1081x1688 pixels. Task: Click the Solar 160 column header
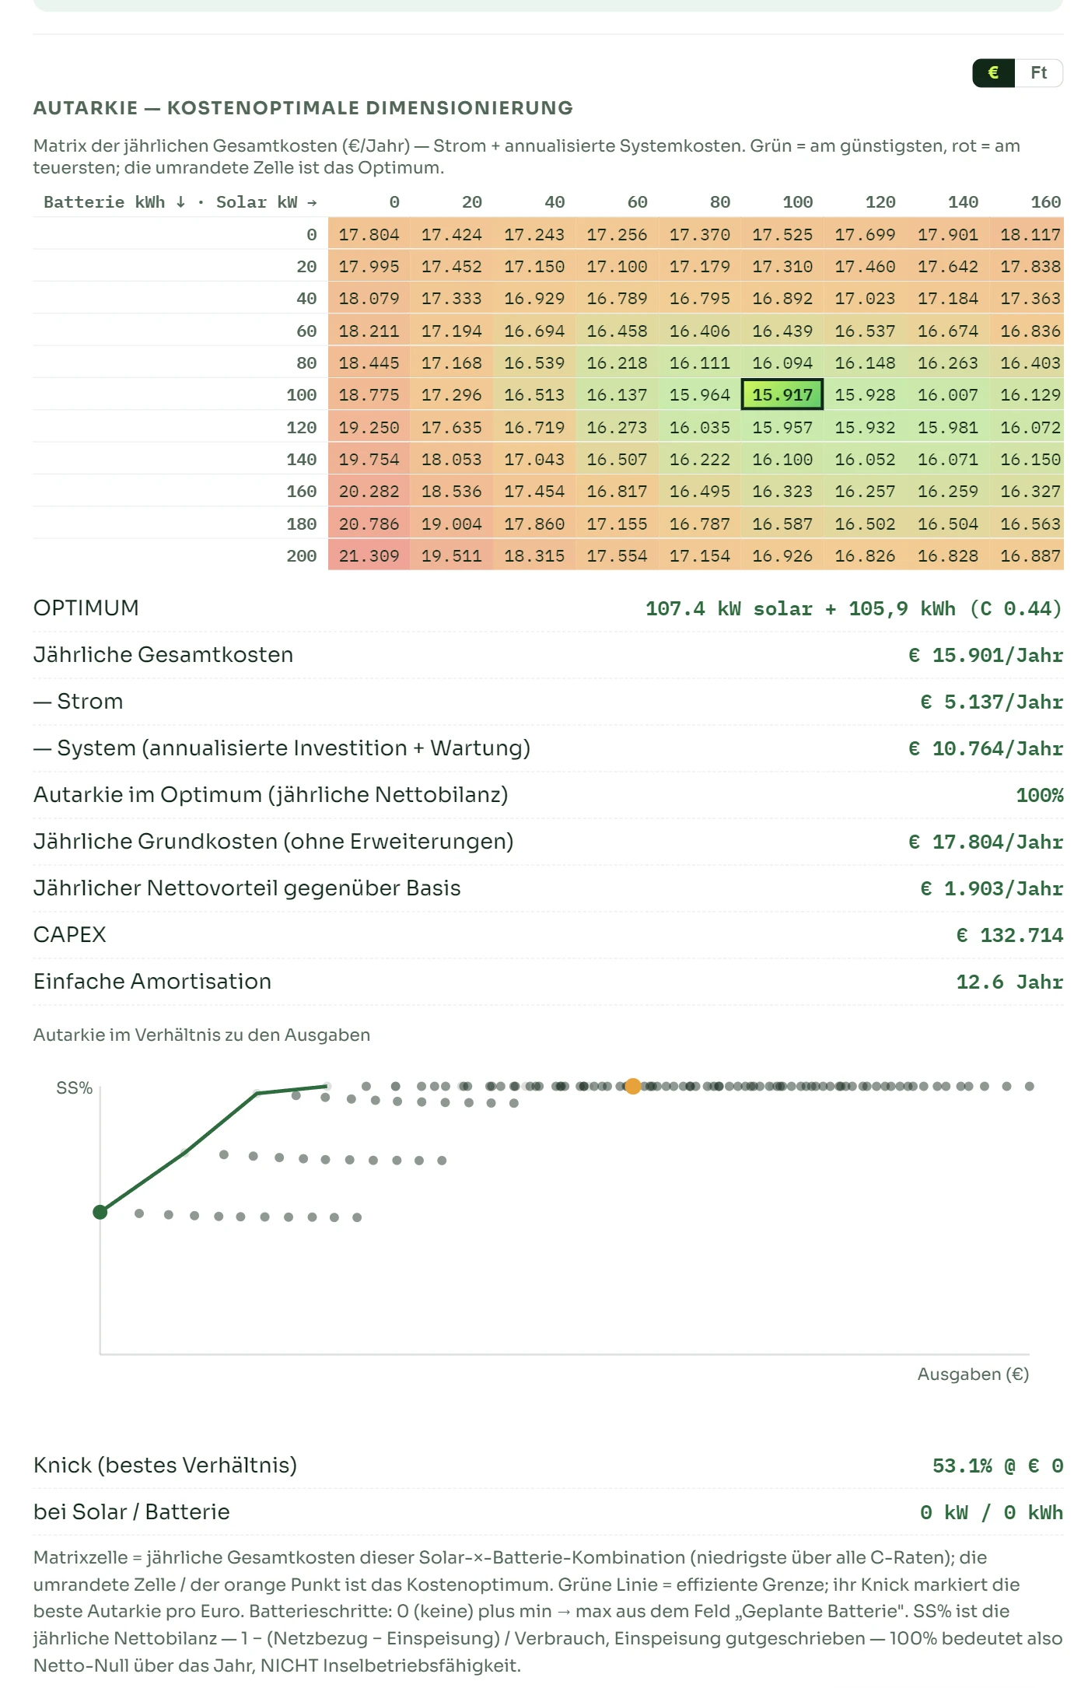pyautogui.click(x=1045, y=202)
